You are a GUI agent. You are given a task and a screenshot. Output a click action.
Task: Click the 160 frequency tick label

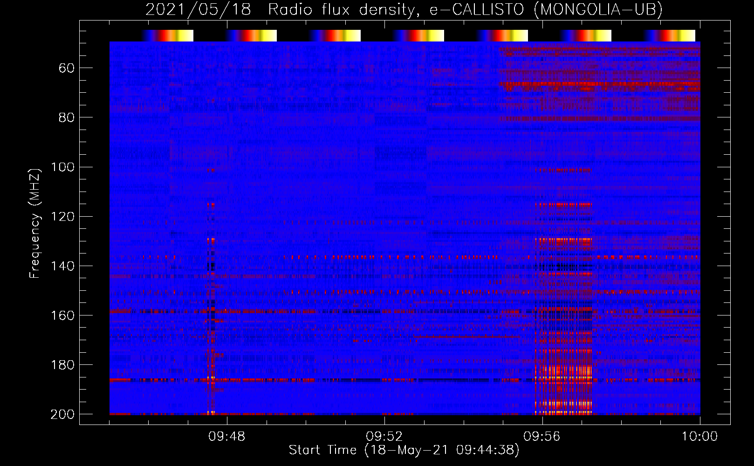pos(63,315)
